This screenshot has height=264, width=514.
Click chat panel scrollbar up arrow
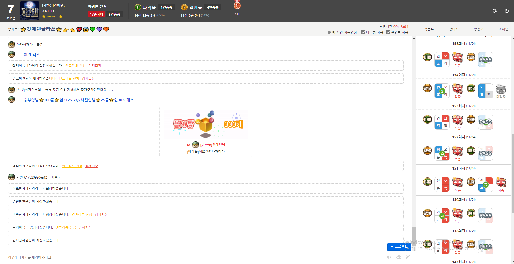[414, 38]
